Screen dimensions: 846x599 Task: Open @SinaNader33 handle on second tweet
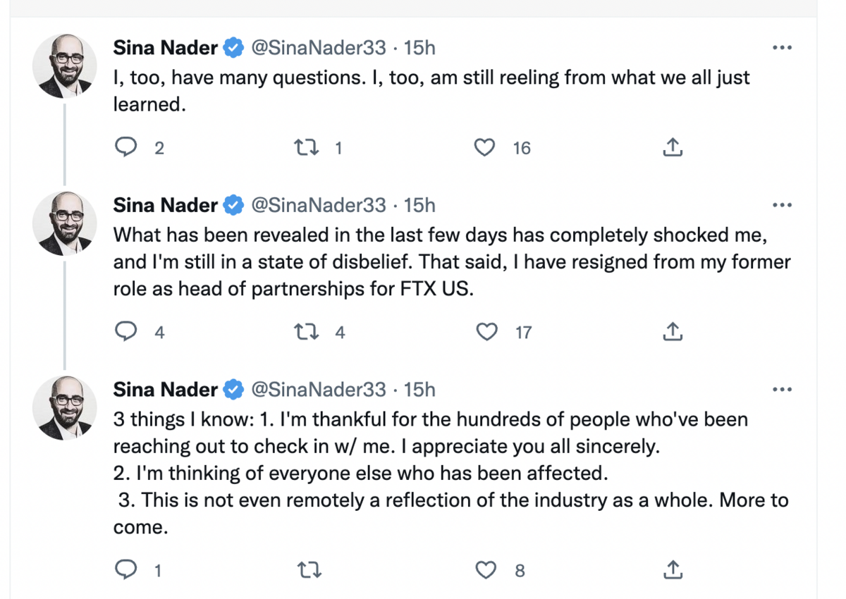[x=319, y=205]
